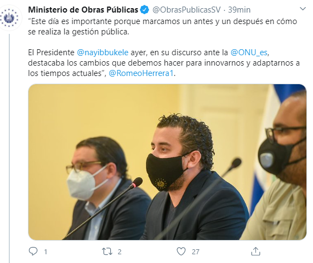Click the like count number 27
313x263 pixels.
[196, 252]
